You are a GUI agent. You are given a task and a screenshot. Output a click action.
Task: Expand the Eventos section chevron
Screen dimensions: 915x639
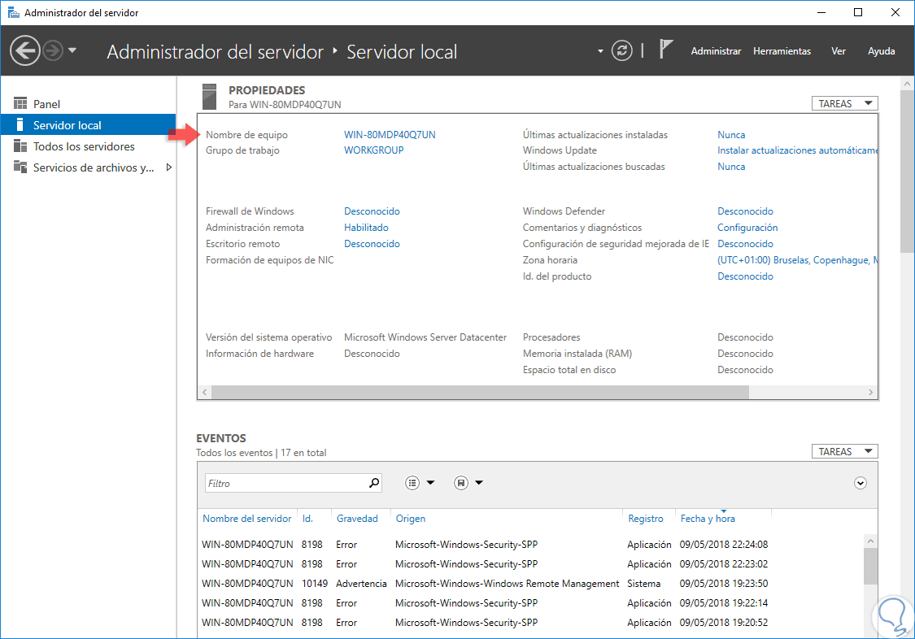[861, 483]
